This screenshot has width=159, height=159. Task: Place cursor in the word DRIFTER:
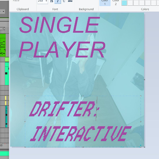click(65, 109)
